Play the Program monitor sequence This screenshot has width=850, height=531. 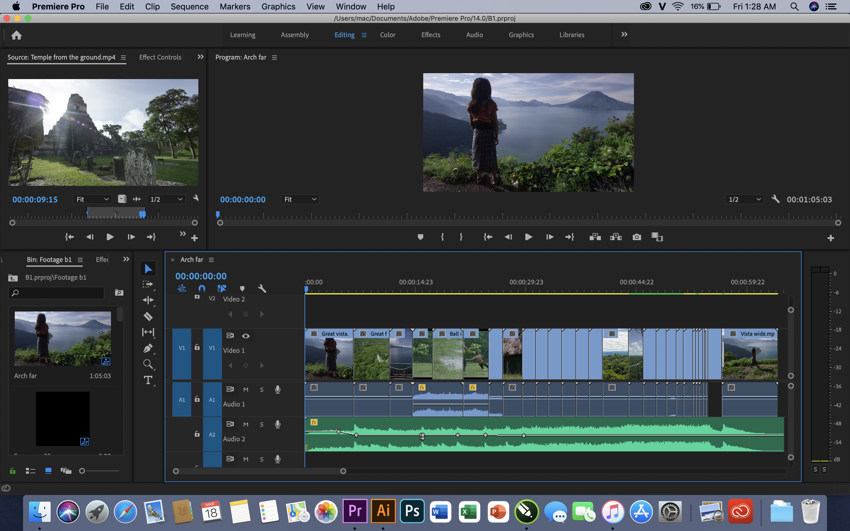[x=528, y=237]
